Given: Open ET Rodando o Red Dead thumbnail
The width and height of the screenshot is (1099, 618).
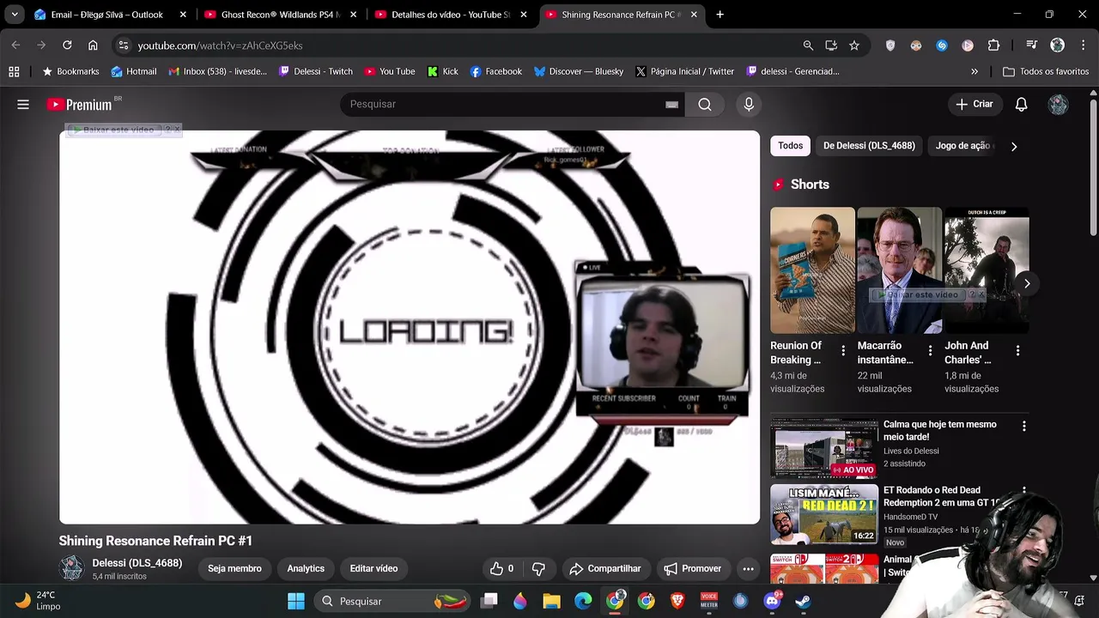Looking at the screenshot, I should pos(823,515).
